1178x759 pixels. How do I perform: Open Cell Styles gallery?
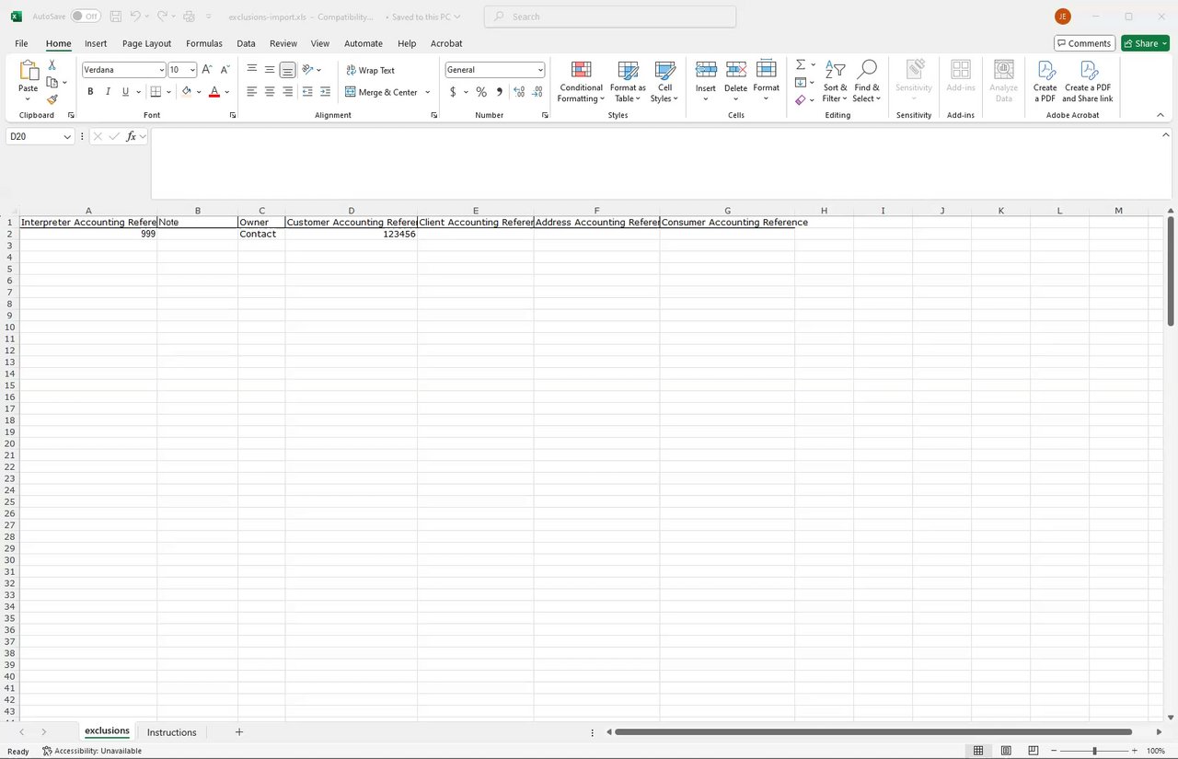pos(664,83)
